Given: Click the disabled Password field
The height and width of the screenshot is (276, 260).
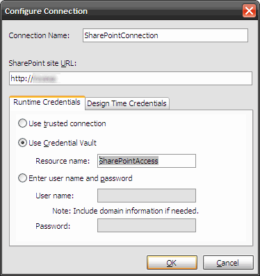Looking at the screenshot, I should (x=147, y=225).
